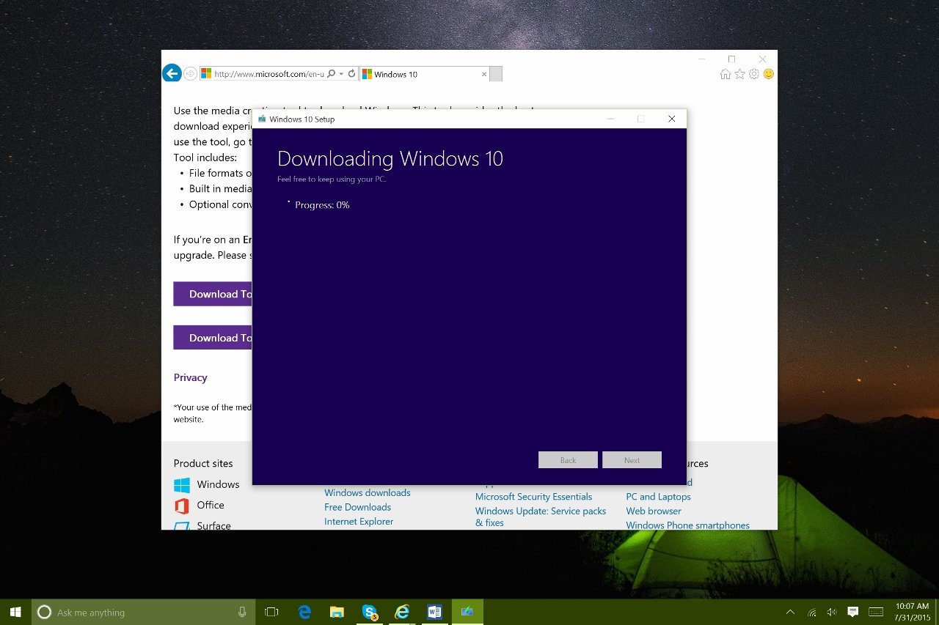Switch to Internet Explorer on the taskbar
Image resolution: width=939 pixels, height=625 pixels.
click(402, 613)
